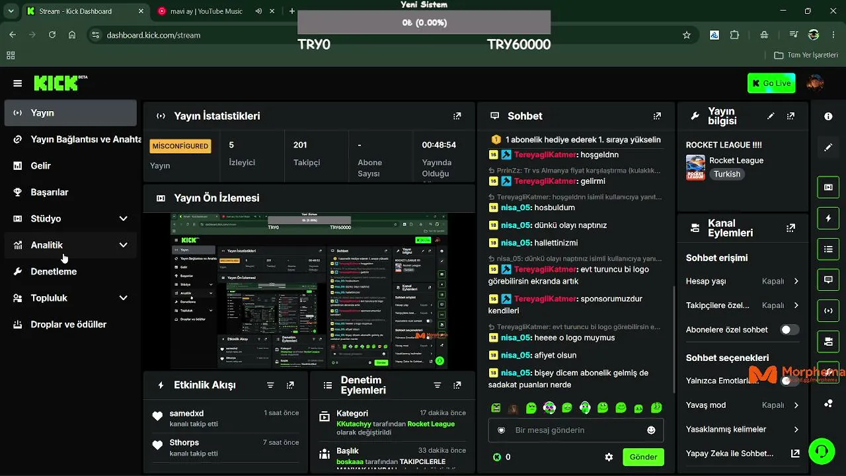The image size is (846, 476).
Task: Mute the YouTube Music tab audio
Action: pos(258,11)
